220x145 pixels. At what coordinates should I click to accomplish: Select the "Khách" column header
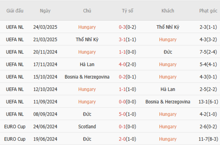(x=168, y=11)
